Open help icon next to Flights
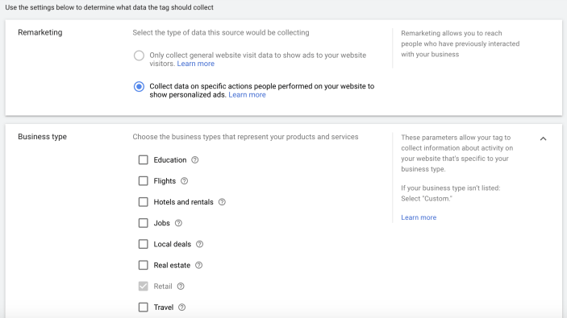The height and width of the screenshot is (318, 567). tap(185, 181)
